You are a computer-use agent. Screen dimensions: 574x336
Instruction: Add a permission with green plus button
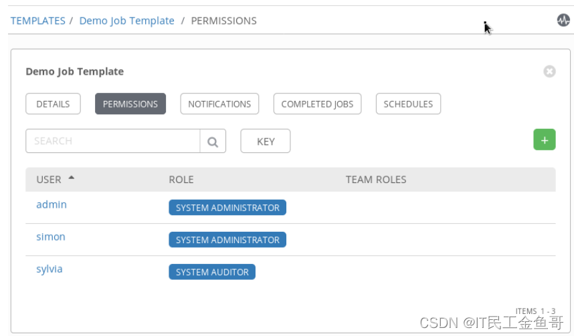point(544,140)
